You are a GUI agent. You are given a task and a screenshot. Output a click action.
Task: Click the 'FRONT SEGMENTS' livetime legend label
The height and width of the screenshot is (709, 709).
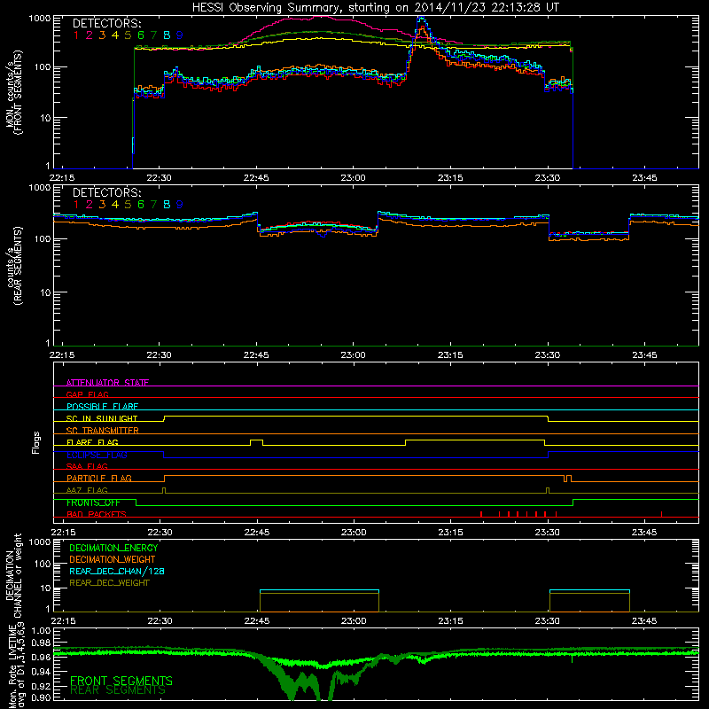click(x=121, y=681)
